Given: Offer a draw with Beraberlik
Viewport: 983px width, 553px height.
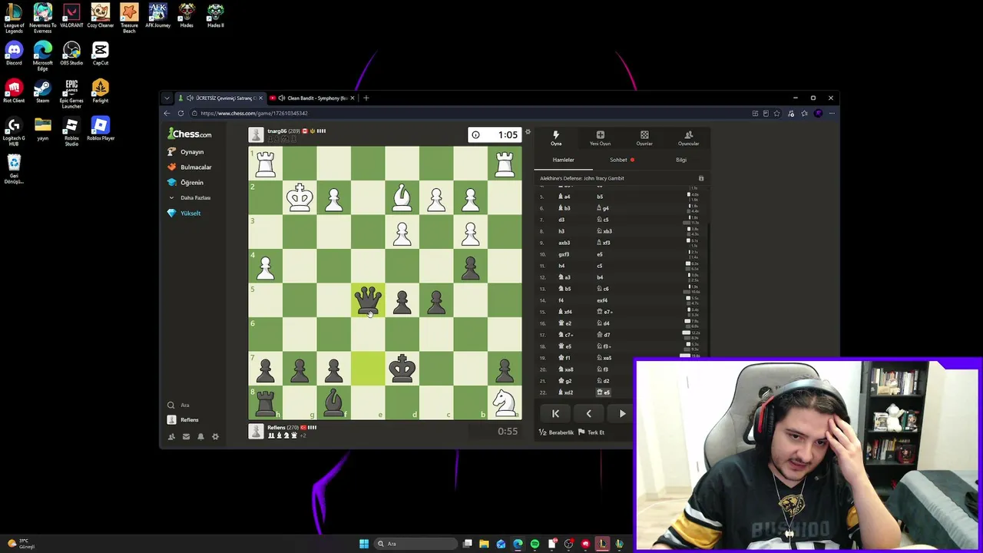Looking at the screenshot, I should pos(556,432).
